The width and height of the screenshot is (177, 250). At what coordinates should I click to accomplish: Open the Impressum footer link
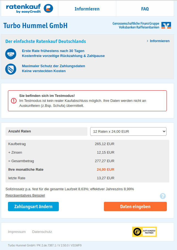(17, 232)
